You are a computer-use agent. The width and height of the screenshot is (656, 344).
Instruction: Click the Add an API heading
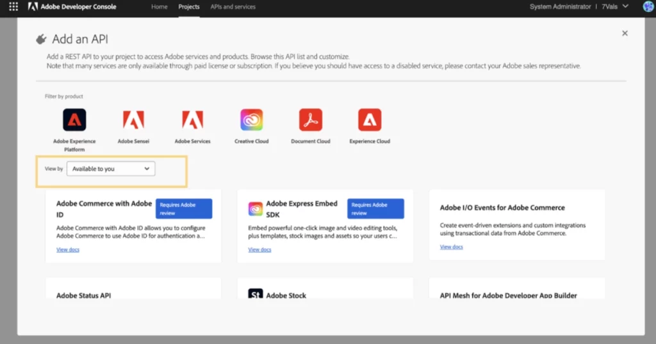pyautogui.click(x=80, y=39)
